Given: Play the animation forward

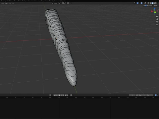Looking at the screenshot, I should [x=60, y=95].
